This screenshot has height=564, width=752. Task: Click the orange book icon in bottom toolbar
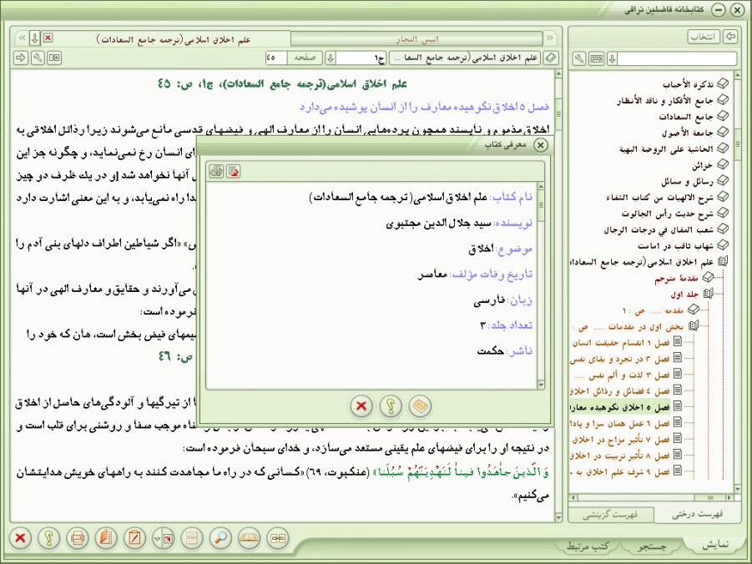(106, 537)
